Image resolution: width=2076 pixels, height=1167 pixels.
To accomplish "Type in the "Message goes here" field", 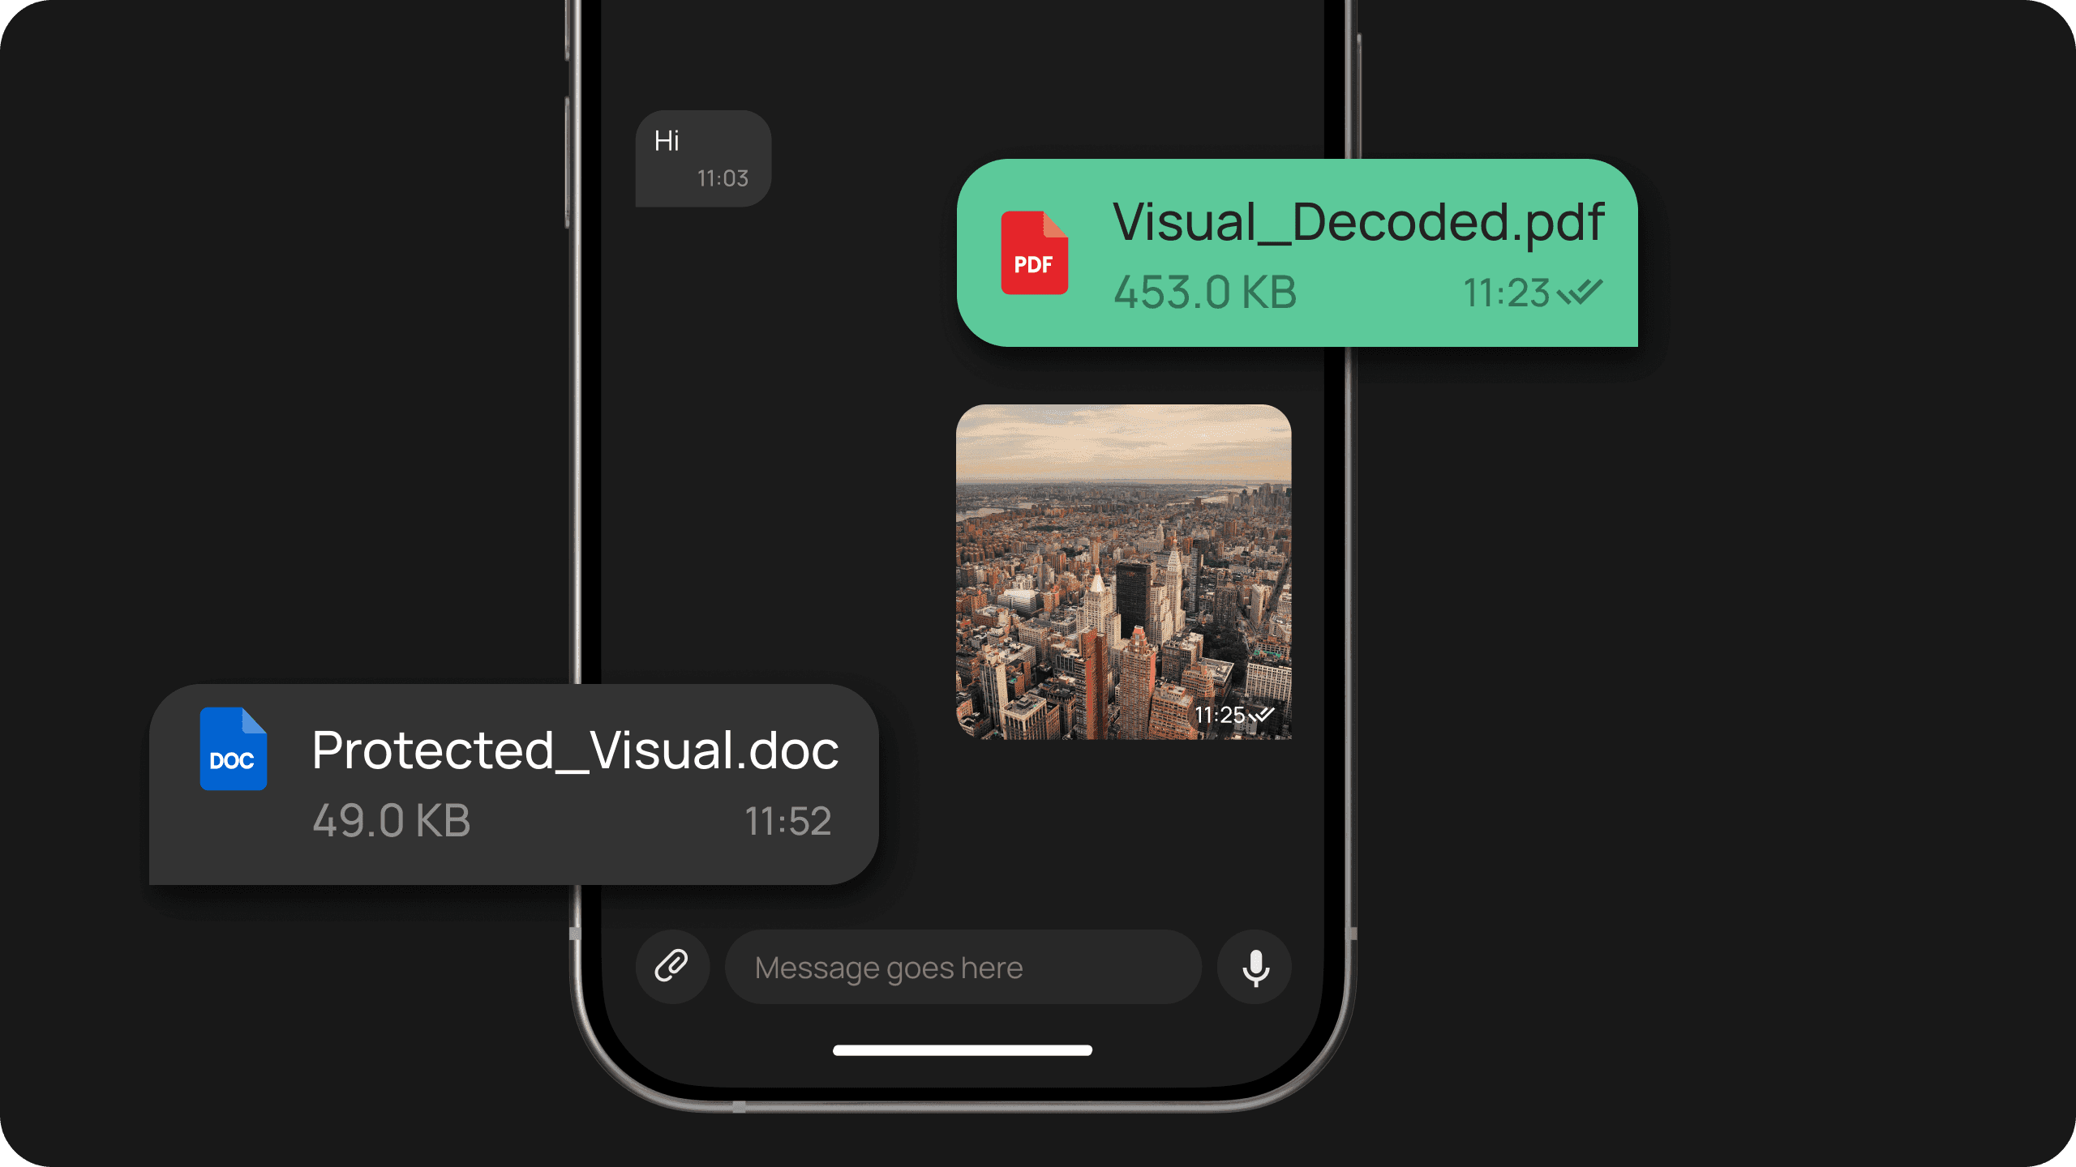I will pyautogui.click(x=963, y=967).
